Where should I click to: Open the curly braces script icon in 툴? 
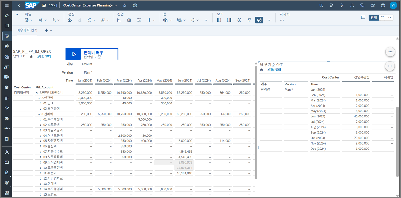(193, 20)
